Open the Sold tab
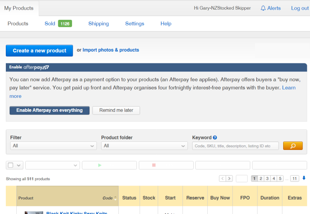Screen dimensions: 310x214 (x=50, y=24)
